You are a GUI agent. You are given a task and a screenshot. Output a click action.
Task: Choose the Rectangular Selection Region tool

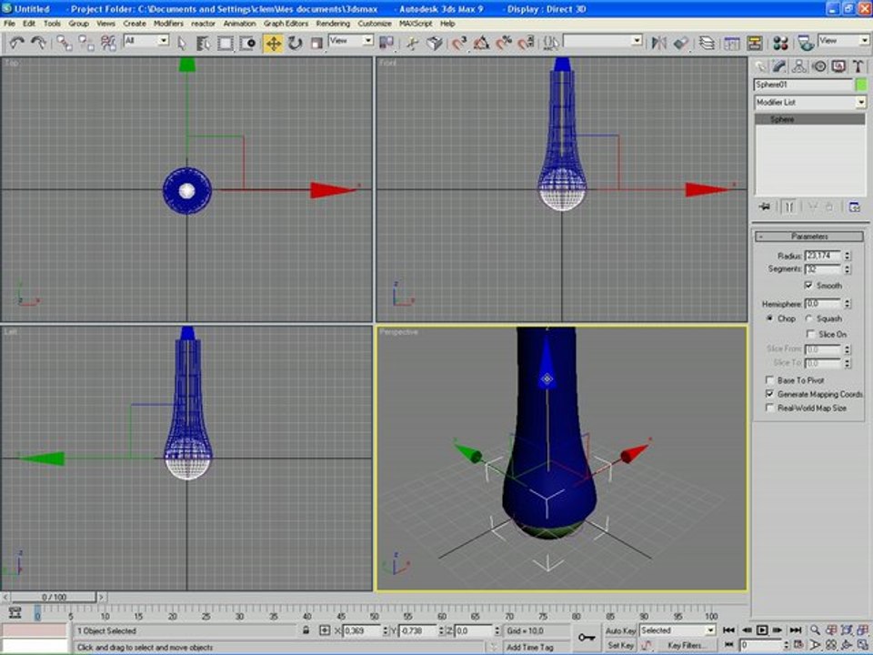225,43
